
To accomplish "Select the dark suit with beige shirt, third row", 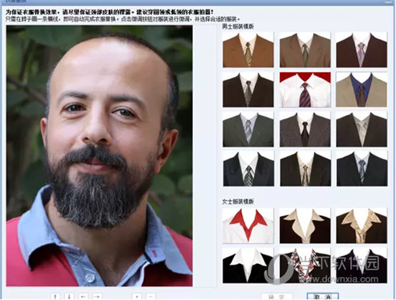I will click(361, 129).
